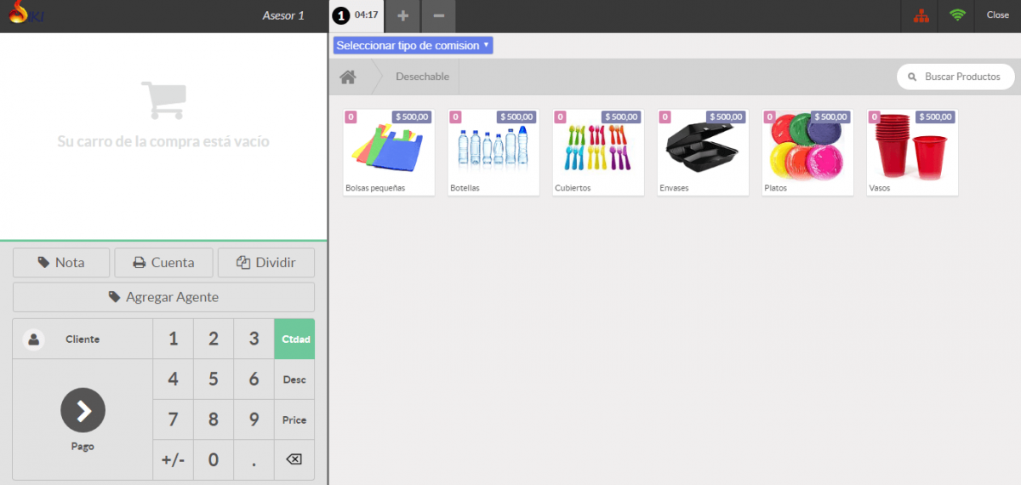Click the green Wi-Fi status icon
Image resolution: width=1021 pixels, height=485 pixels.
[958, 15]
